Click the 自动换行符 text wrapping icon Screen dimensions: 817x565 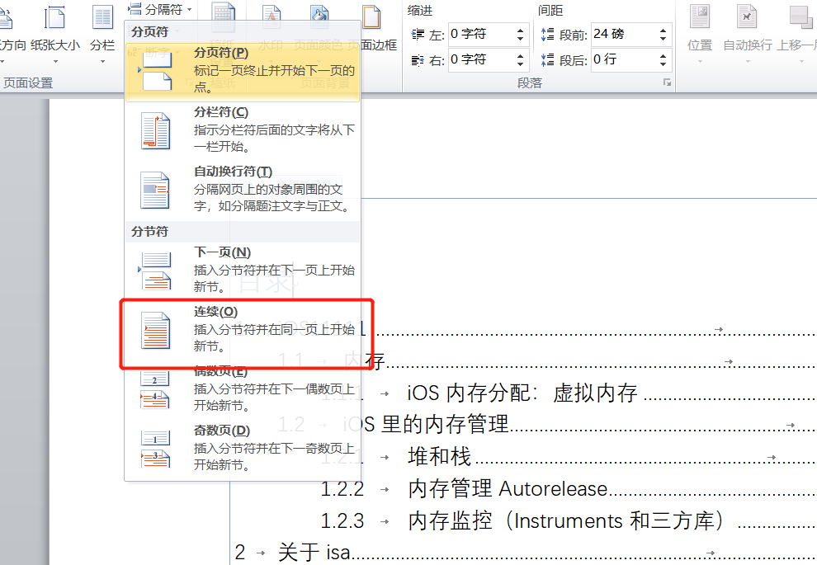tap(155, 191)
